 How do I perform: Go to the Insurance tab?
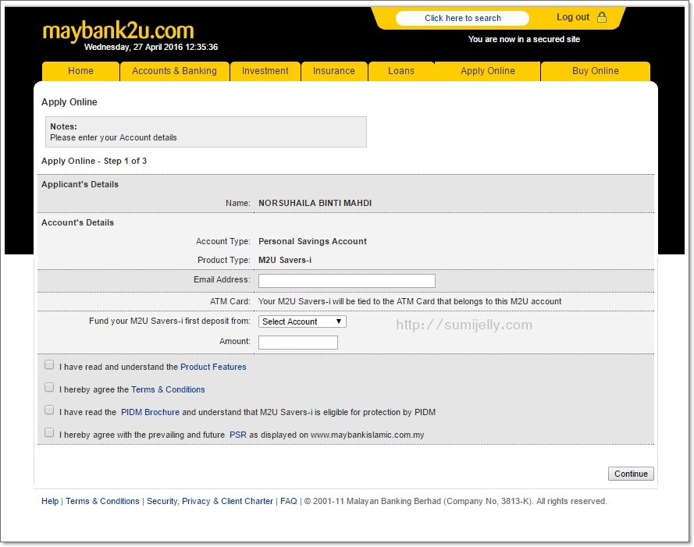pos(334,71)
